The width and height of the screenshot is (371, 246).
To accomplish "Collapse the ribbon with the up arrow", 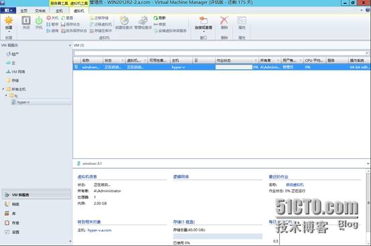I will tap(362, 10).
